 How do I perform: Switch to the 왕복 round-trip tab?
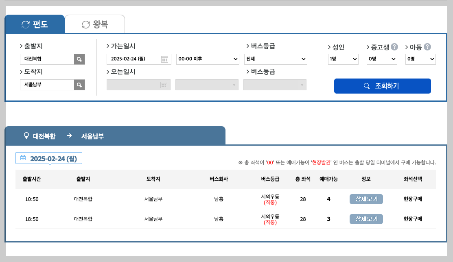[x=95, y=24]
